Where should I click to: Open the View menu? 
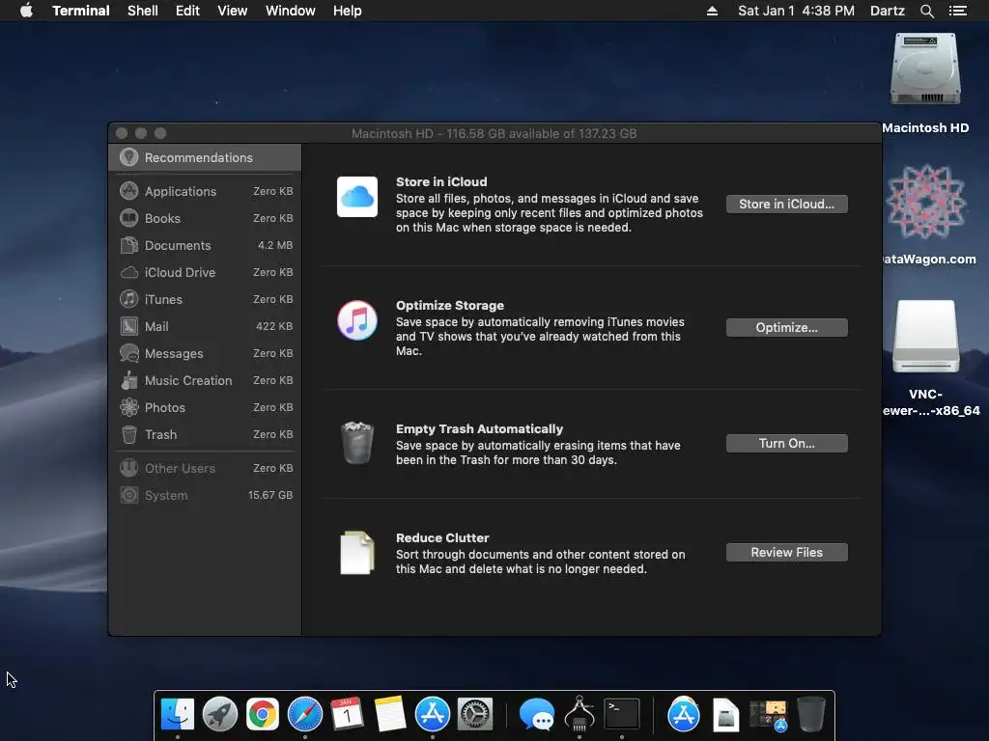click(232, 11)
